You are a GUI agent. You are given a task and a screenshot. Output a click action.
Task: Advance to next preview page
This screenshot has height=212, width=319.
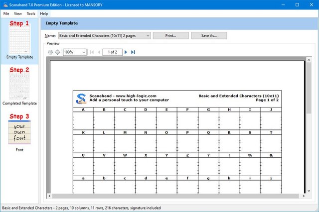tap(126, 52)
